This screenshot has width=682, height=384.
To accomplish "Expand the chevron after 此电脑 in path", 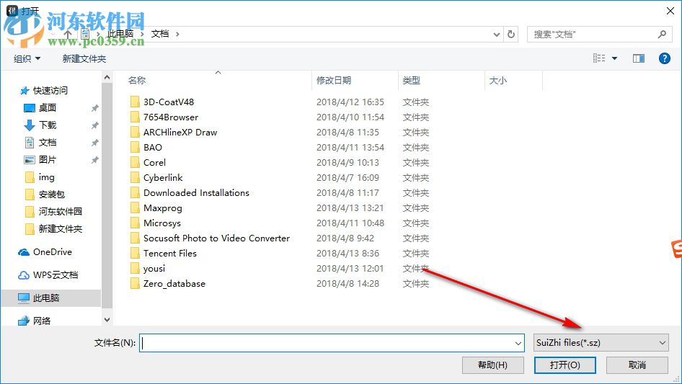I will click(142, 34).
